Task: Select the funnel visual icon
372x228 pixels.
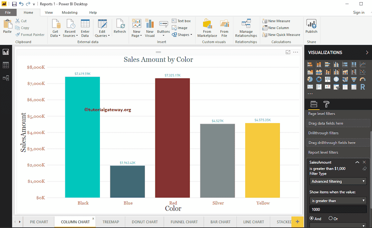Action: (x=354, y=80)
